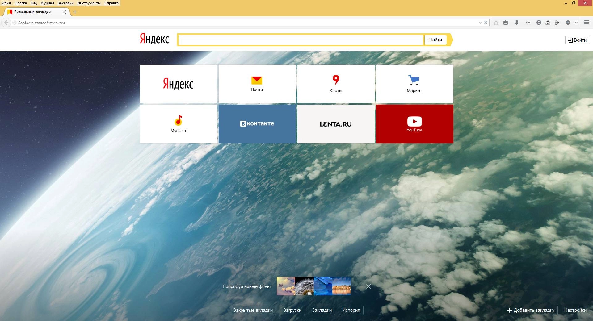593x321 pixels.
Task: Restore down the browser window
Action: [574, 3]
